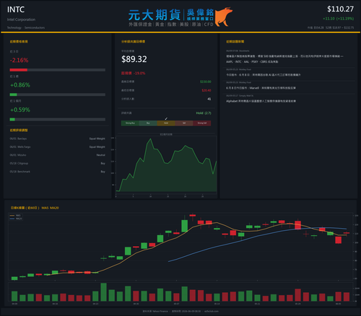Click the +0.86% return value
The width and height of the screenshot is (361, 316).
coord(20,85)
